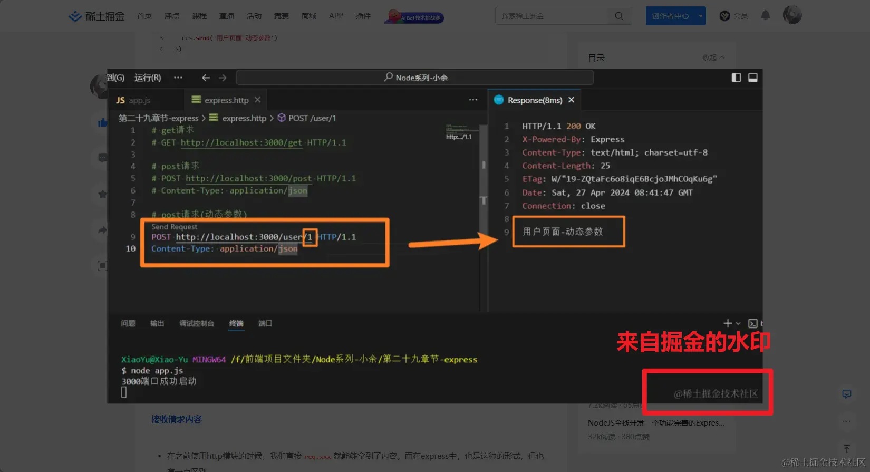The height and width of the screenshot is (472, 870).
Task: Click the go-forward arrow in VS Code title bar
Action: (223, 78)
